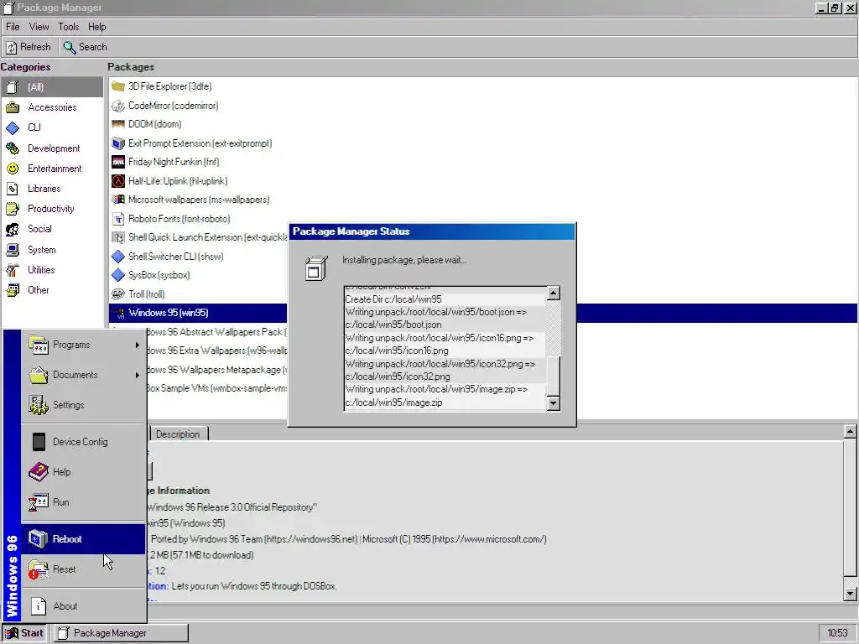Open the Help menu in menu bar
This screenshot has width=859, height=644.
(97, 27)
